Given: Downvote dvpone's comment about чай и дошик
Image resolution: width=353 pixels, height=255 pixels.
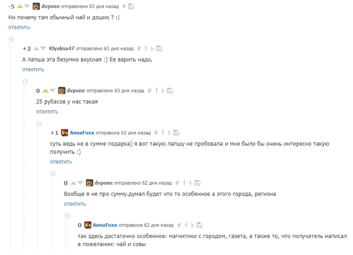Looking at the screenshot, I should (27, 7).
